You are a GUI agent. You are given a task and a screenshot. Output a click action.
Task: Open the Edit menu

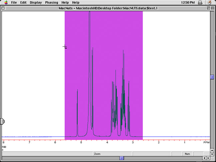click(23, 2)
